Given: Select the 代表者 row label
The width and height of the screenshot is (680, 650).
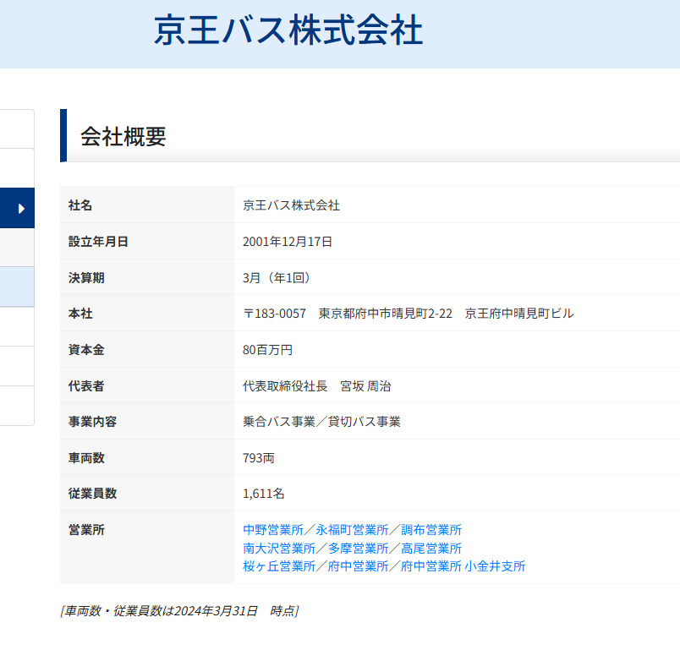Looking at the screenshot, I should coord(86,385).
